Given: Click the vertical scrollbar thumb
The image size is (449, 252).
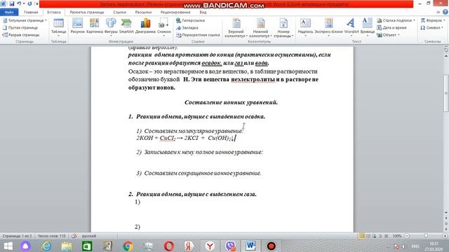Looking at the screenshot, I should 446,93.
